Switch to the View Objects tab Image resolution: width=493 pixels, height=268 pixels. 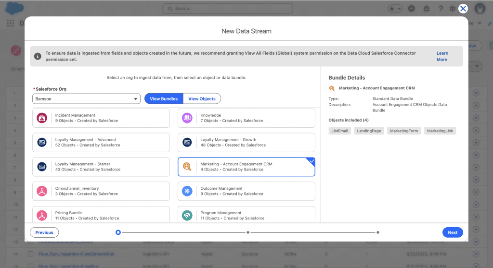202,99
